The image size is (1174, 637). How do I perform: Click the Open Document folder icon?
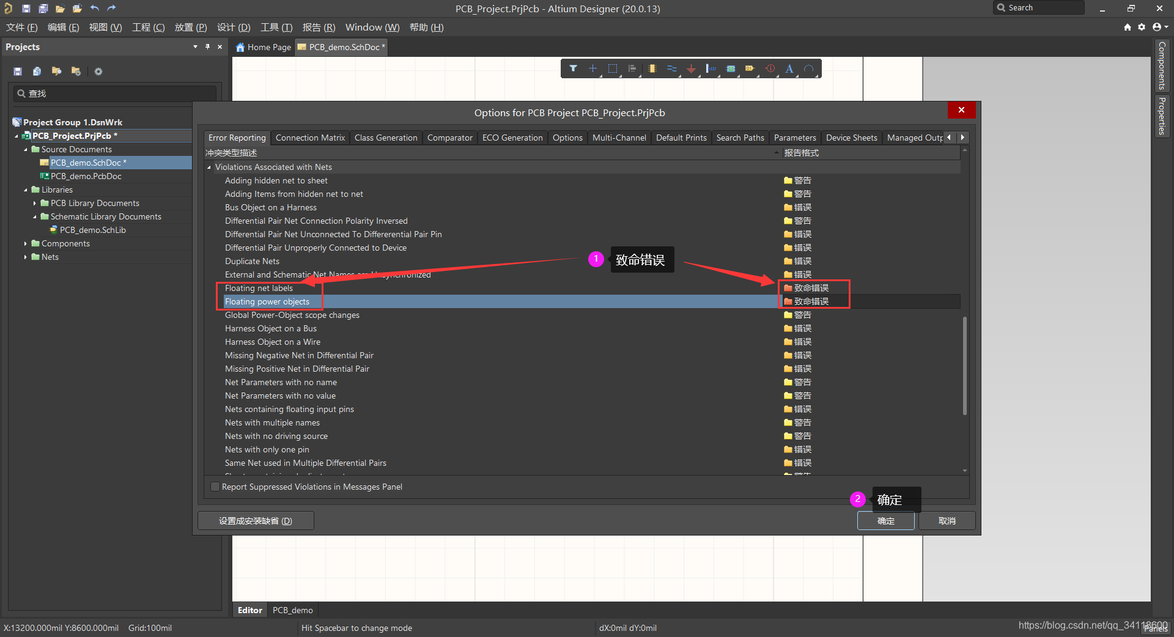pos(60,9)
